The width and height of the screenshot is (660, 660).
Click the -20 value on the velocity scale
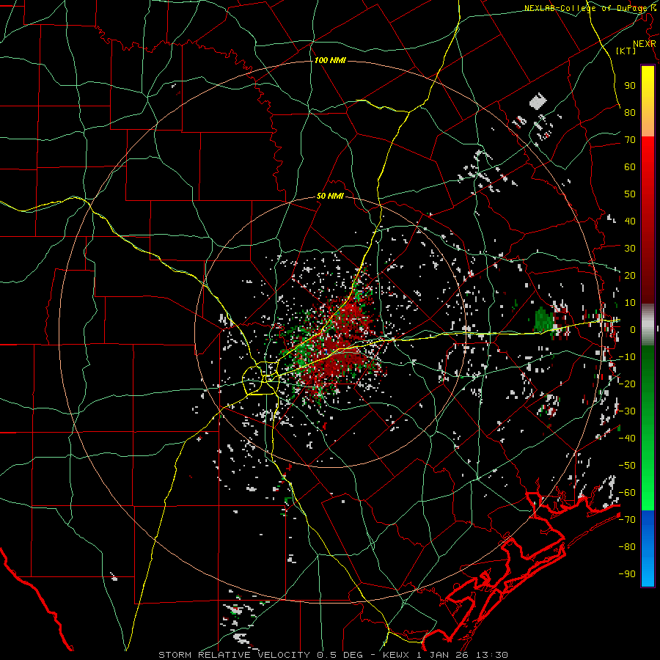(x=627, y=384)
